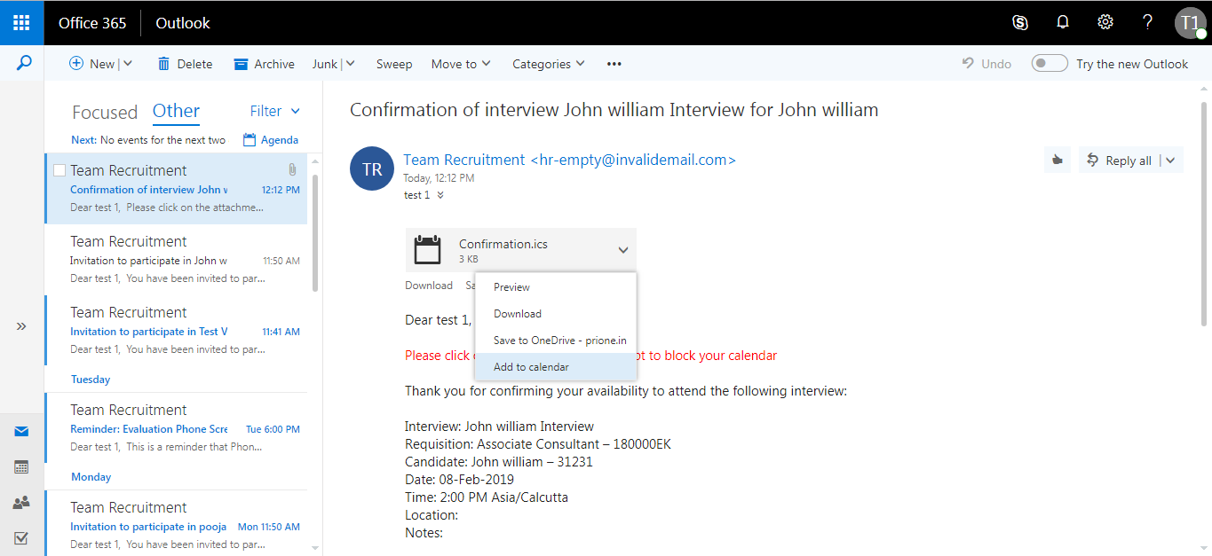Click the red 'Please click' attachment instruction line
1212x556 pixels.
[x=590, y=356]
